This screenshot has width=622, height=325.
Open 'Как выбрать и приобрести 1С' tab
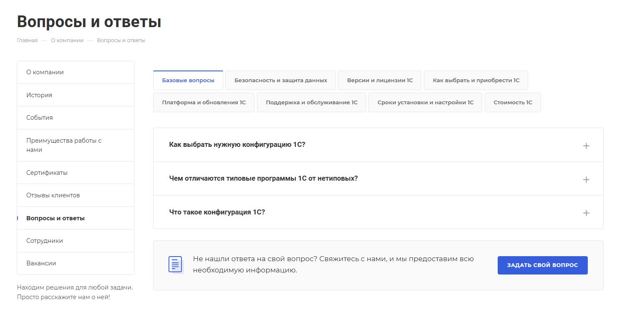pyautogui.click(x=476, y=80)
